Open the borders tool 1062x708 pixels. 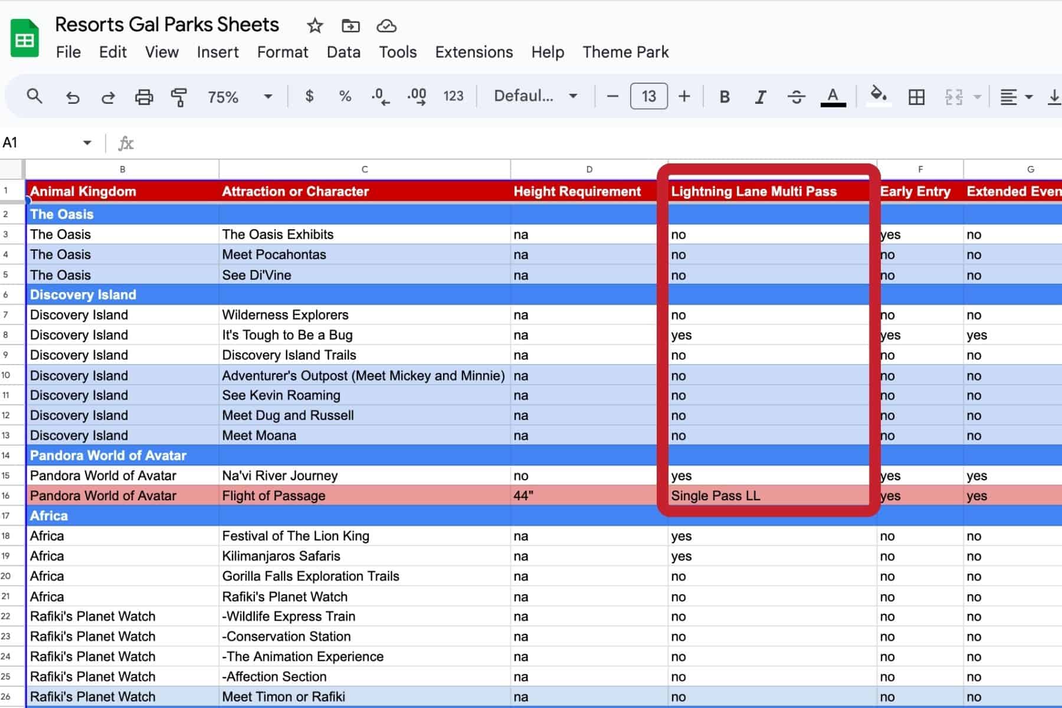pyautogui.click(x=916, y=97)
